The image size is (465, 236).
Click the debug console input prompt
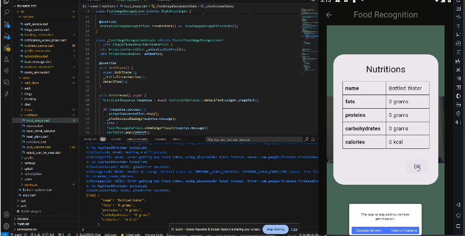coord(199,229)
